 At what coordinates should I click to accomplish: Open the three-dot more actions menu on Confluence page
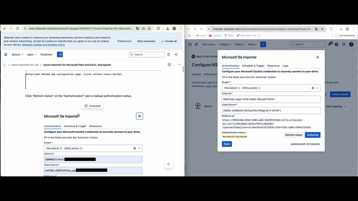tap(179, 65)
